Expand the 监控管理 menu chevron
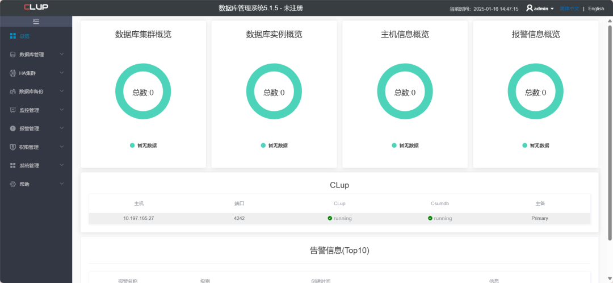The height and width of the screenshot is (283, 613). coord(62,110)
